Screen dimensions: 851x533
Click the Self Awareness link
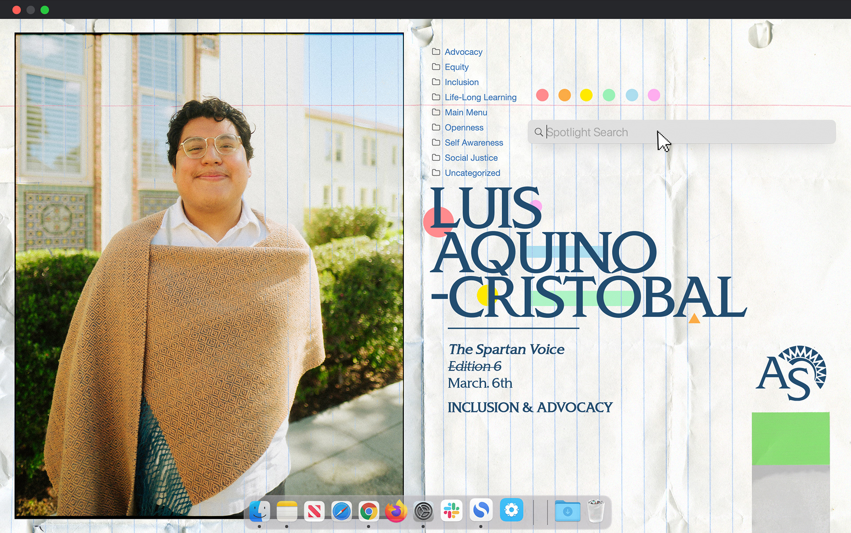(x=473, y=143)
